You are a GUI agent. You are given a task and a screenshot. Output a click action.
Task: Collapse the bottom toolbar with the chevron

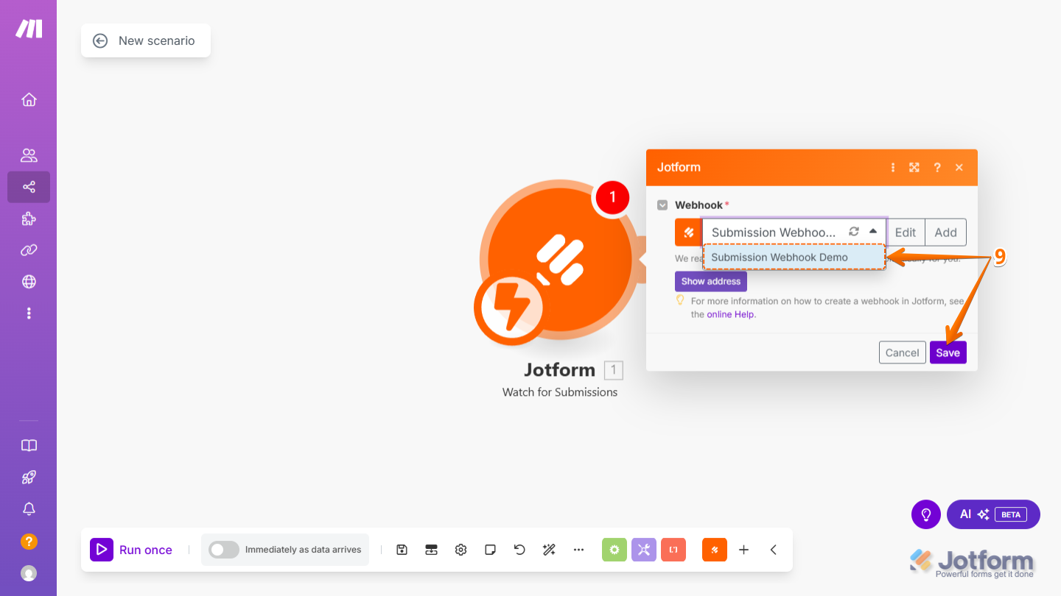(773, 550)
